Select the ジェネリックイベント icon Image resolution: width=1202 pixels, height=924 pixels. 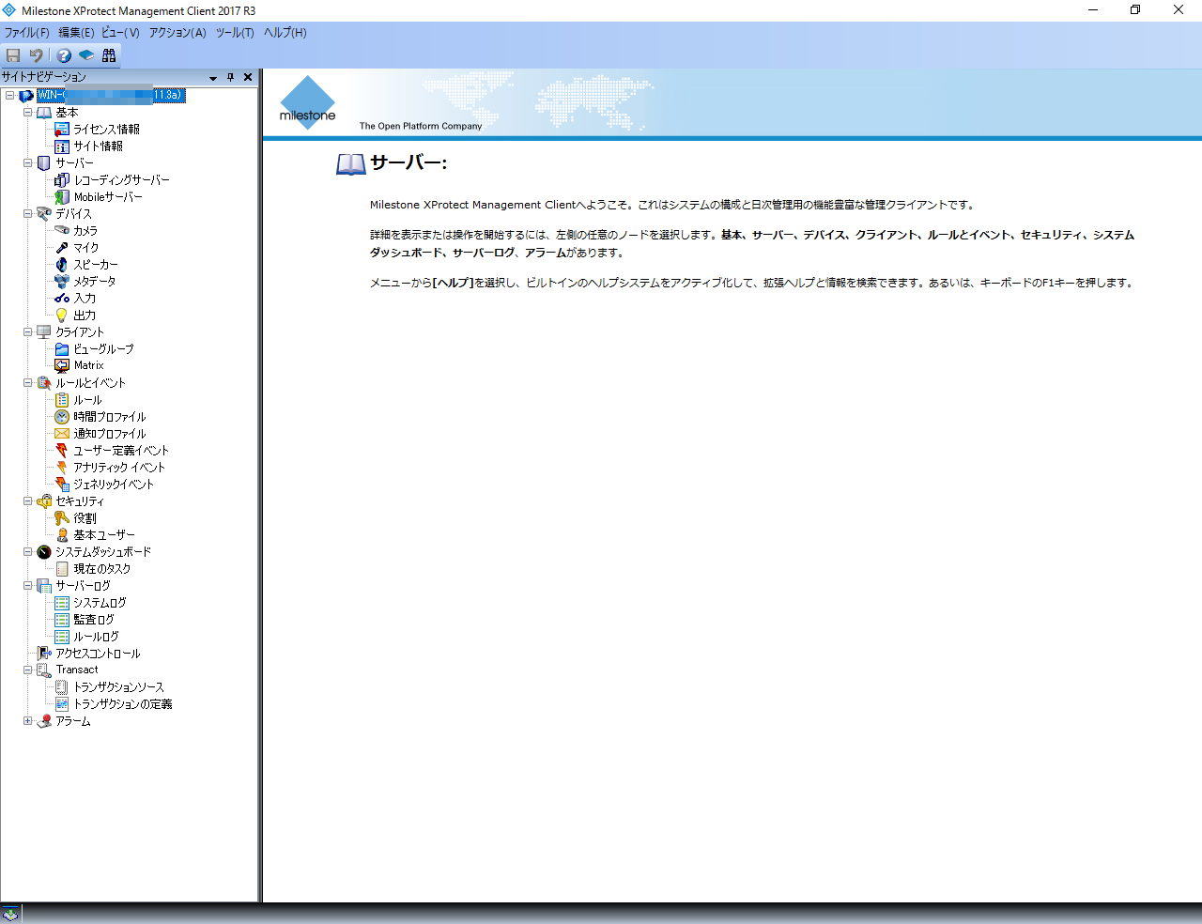62,484
